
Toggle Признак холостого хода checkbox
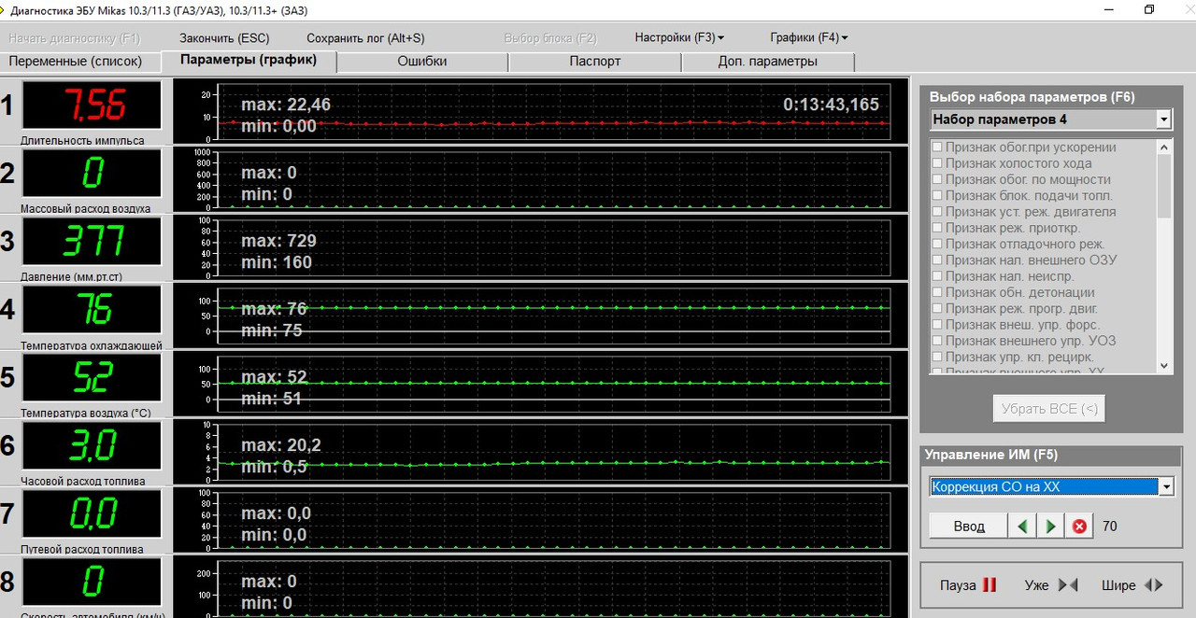(x=937, y=163)
